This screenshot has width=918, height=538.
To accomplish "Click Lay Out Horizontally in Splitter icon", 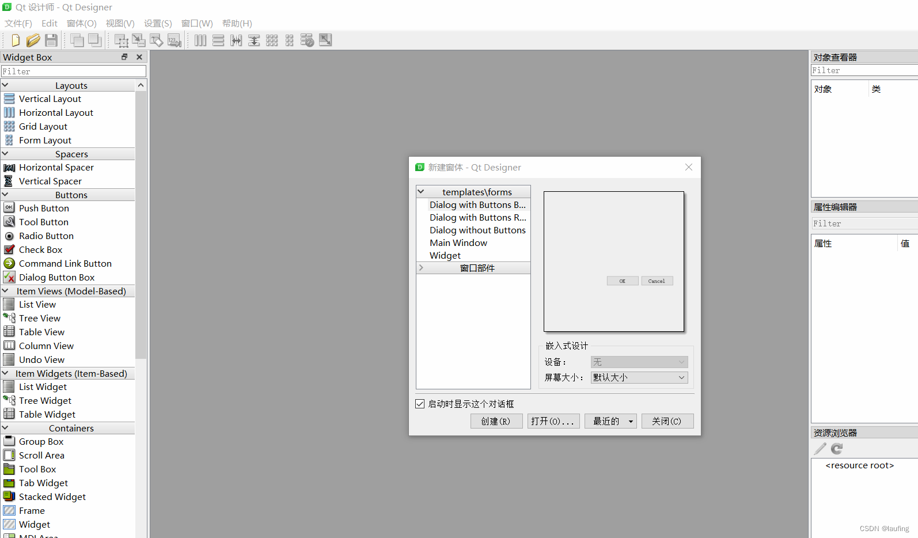I will click(236, 40).
